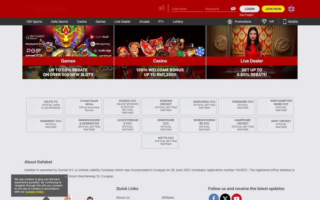Select the Middlesex CCC partner card
Viewport: 320px width, 200px height.
pyautogui.click(x=198, y=106)
